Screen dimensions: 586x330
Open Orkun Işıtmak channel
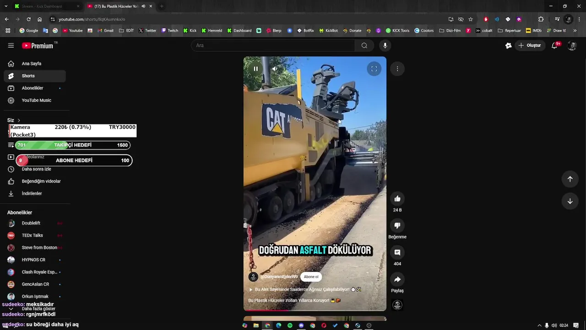(x=35, y=297)
